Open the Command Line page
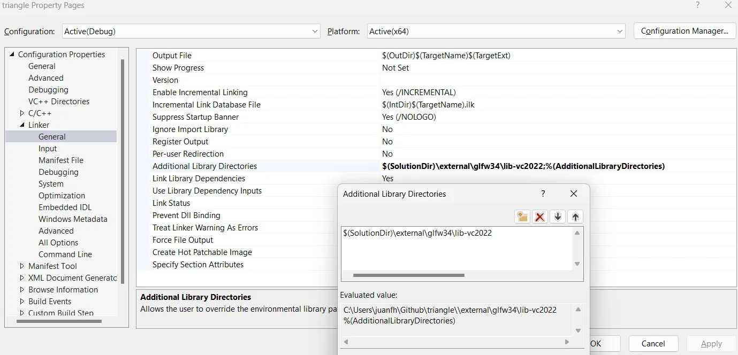The image size is (738, 355). 65,254
